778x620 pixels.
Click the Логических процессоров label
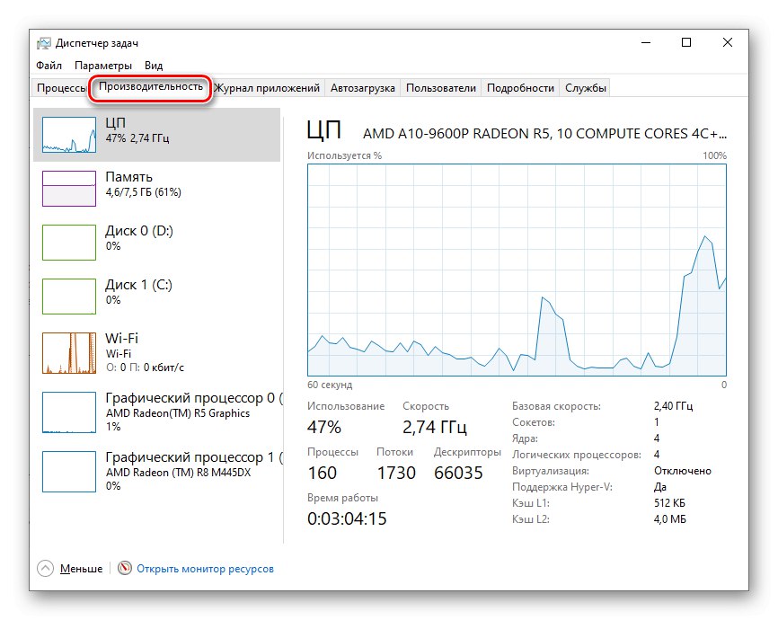point(577,455)
